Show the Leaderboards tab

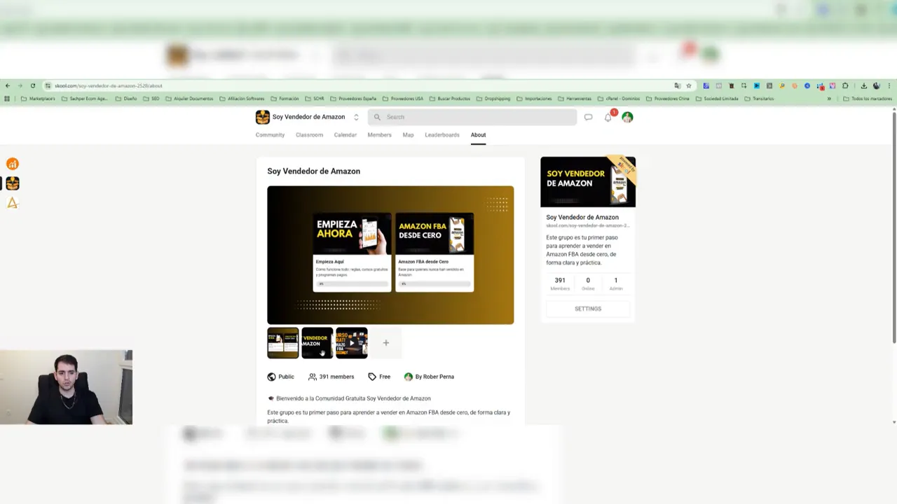pos(442,135)
